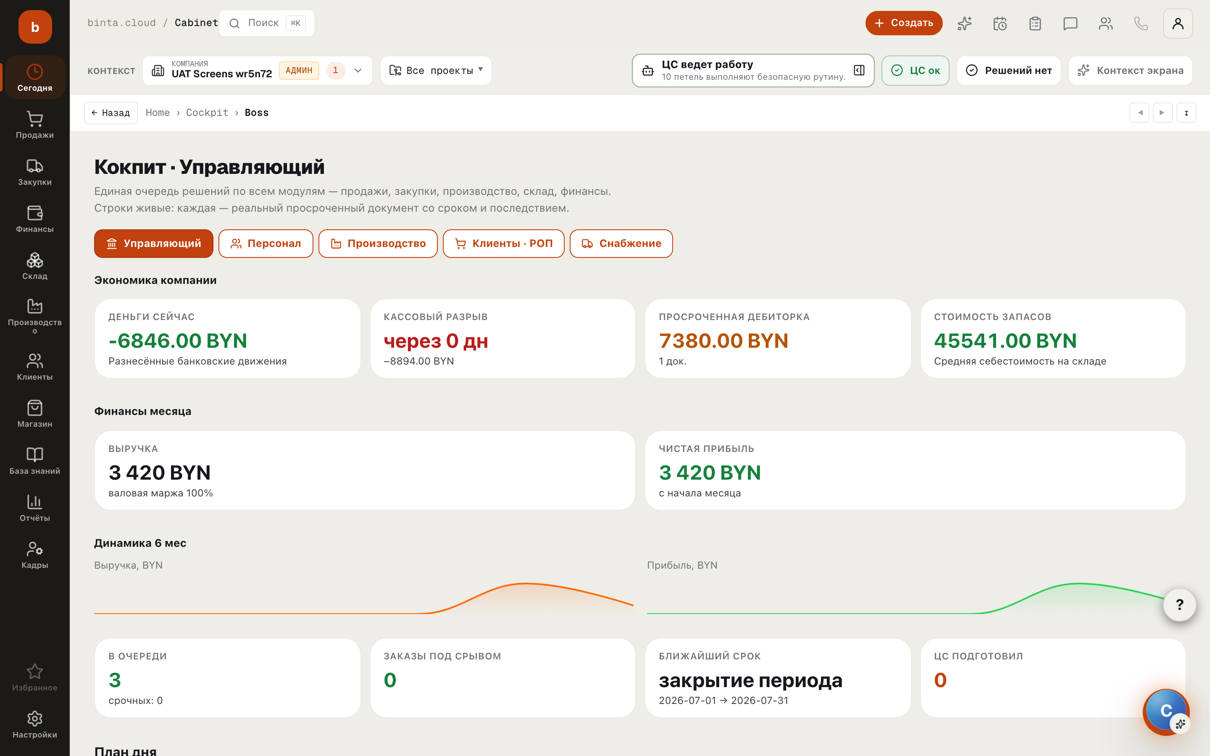
Task: Open the В очереди card
Action: click(227, 678)
